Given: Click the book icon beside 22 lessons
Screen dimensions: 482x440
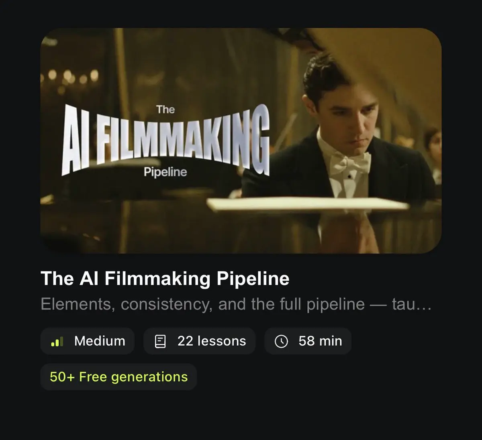Looking at the screenshot, I should tap(160, 342).
